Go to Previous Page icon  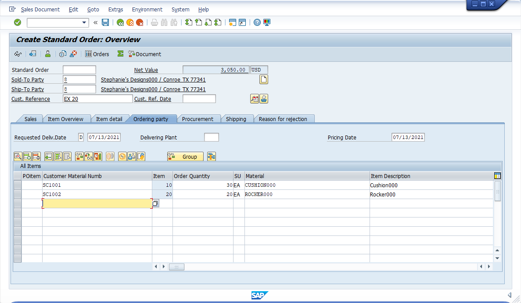click(x=198, y=22)
